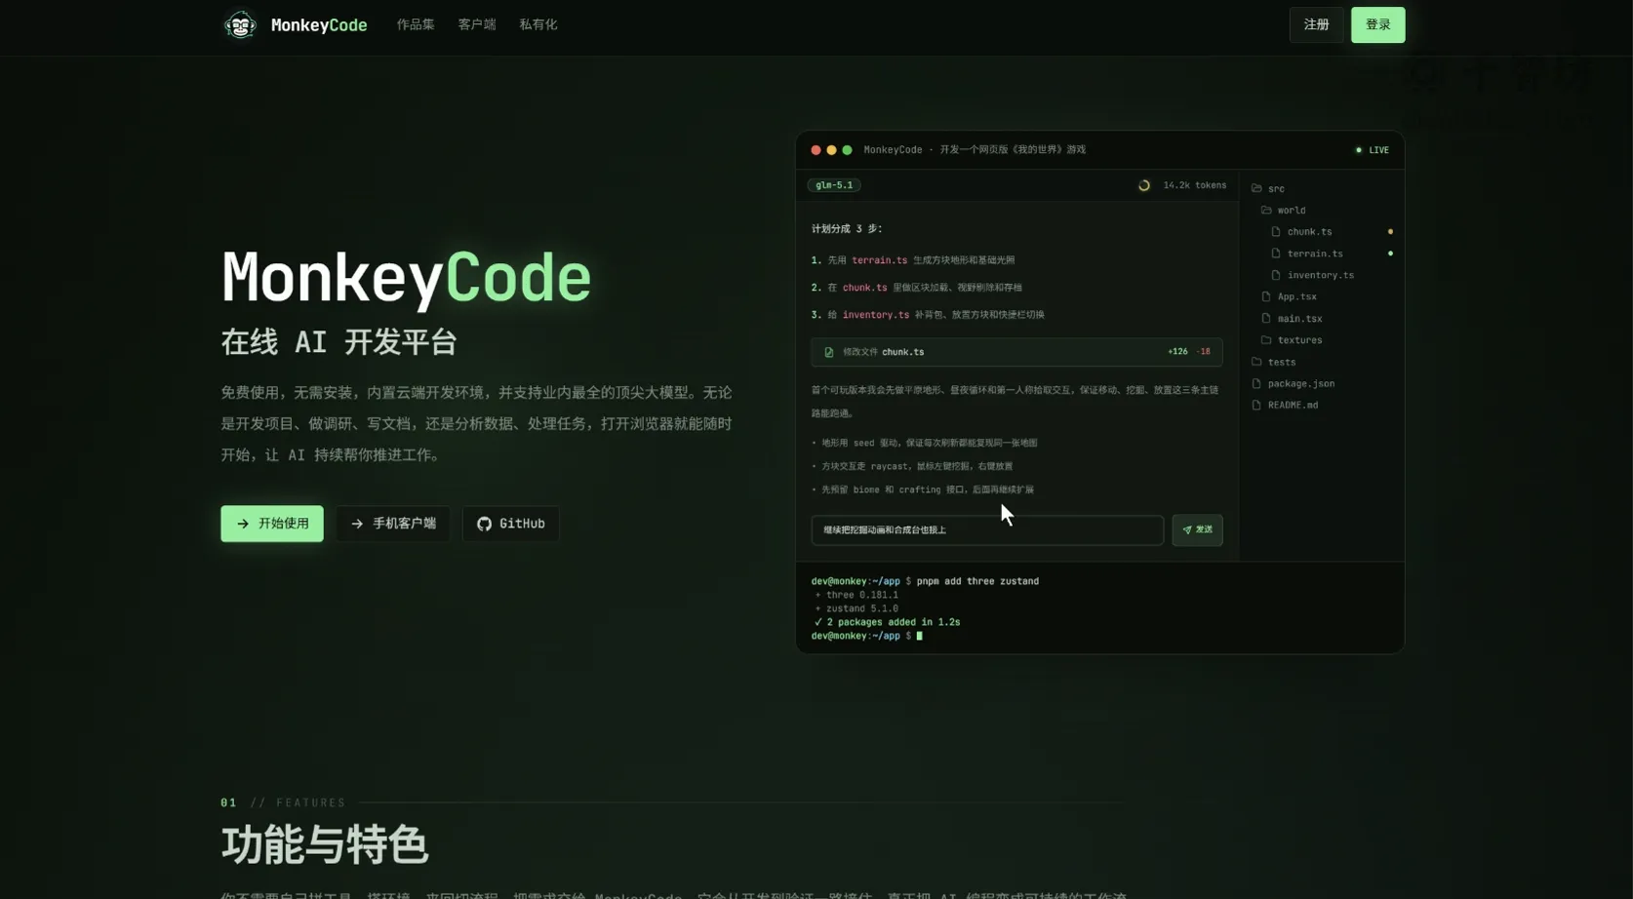
Task: Expand the tests folder
Action: (x=1274, y=362)
